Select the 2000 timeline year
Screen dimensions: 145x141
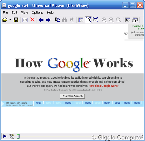pos(68,103)
